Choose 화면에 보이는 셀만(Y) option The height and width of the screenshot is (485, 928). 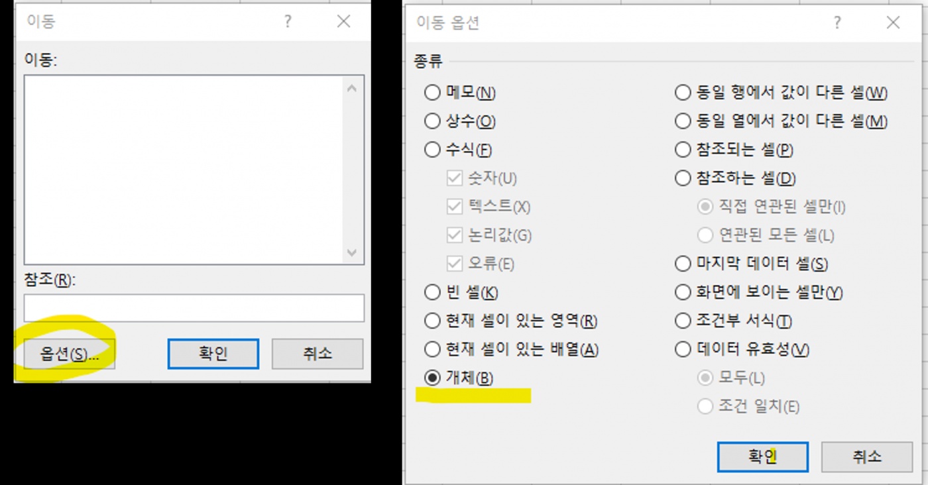click(x=683, y=292)
